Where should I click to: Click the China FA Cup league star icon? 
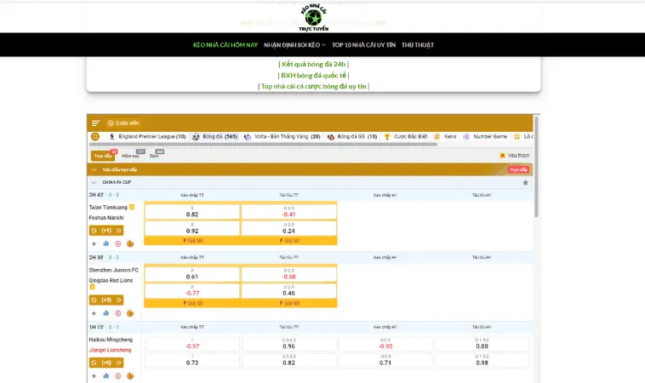(x=525, y=182)
